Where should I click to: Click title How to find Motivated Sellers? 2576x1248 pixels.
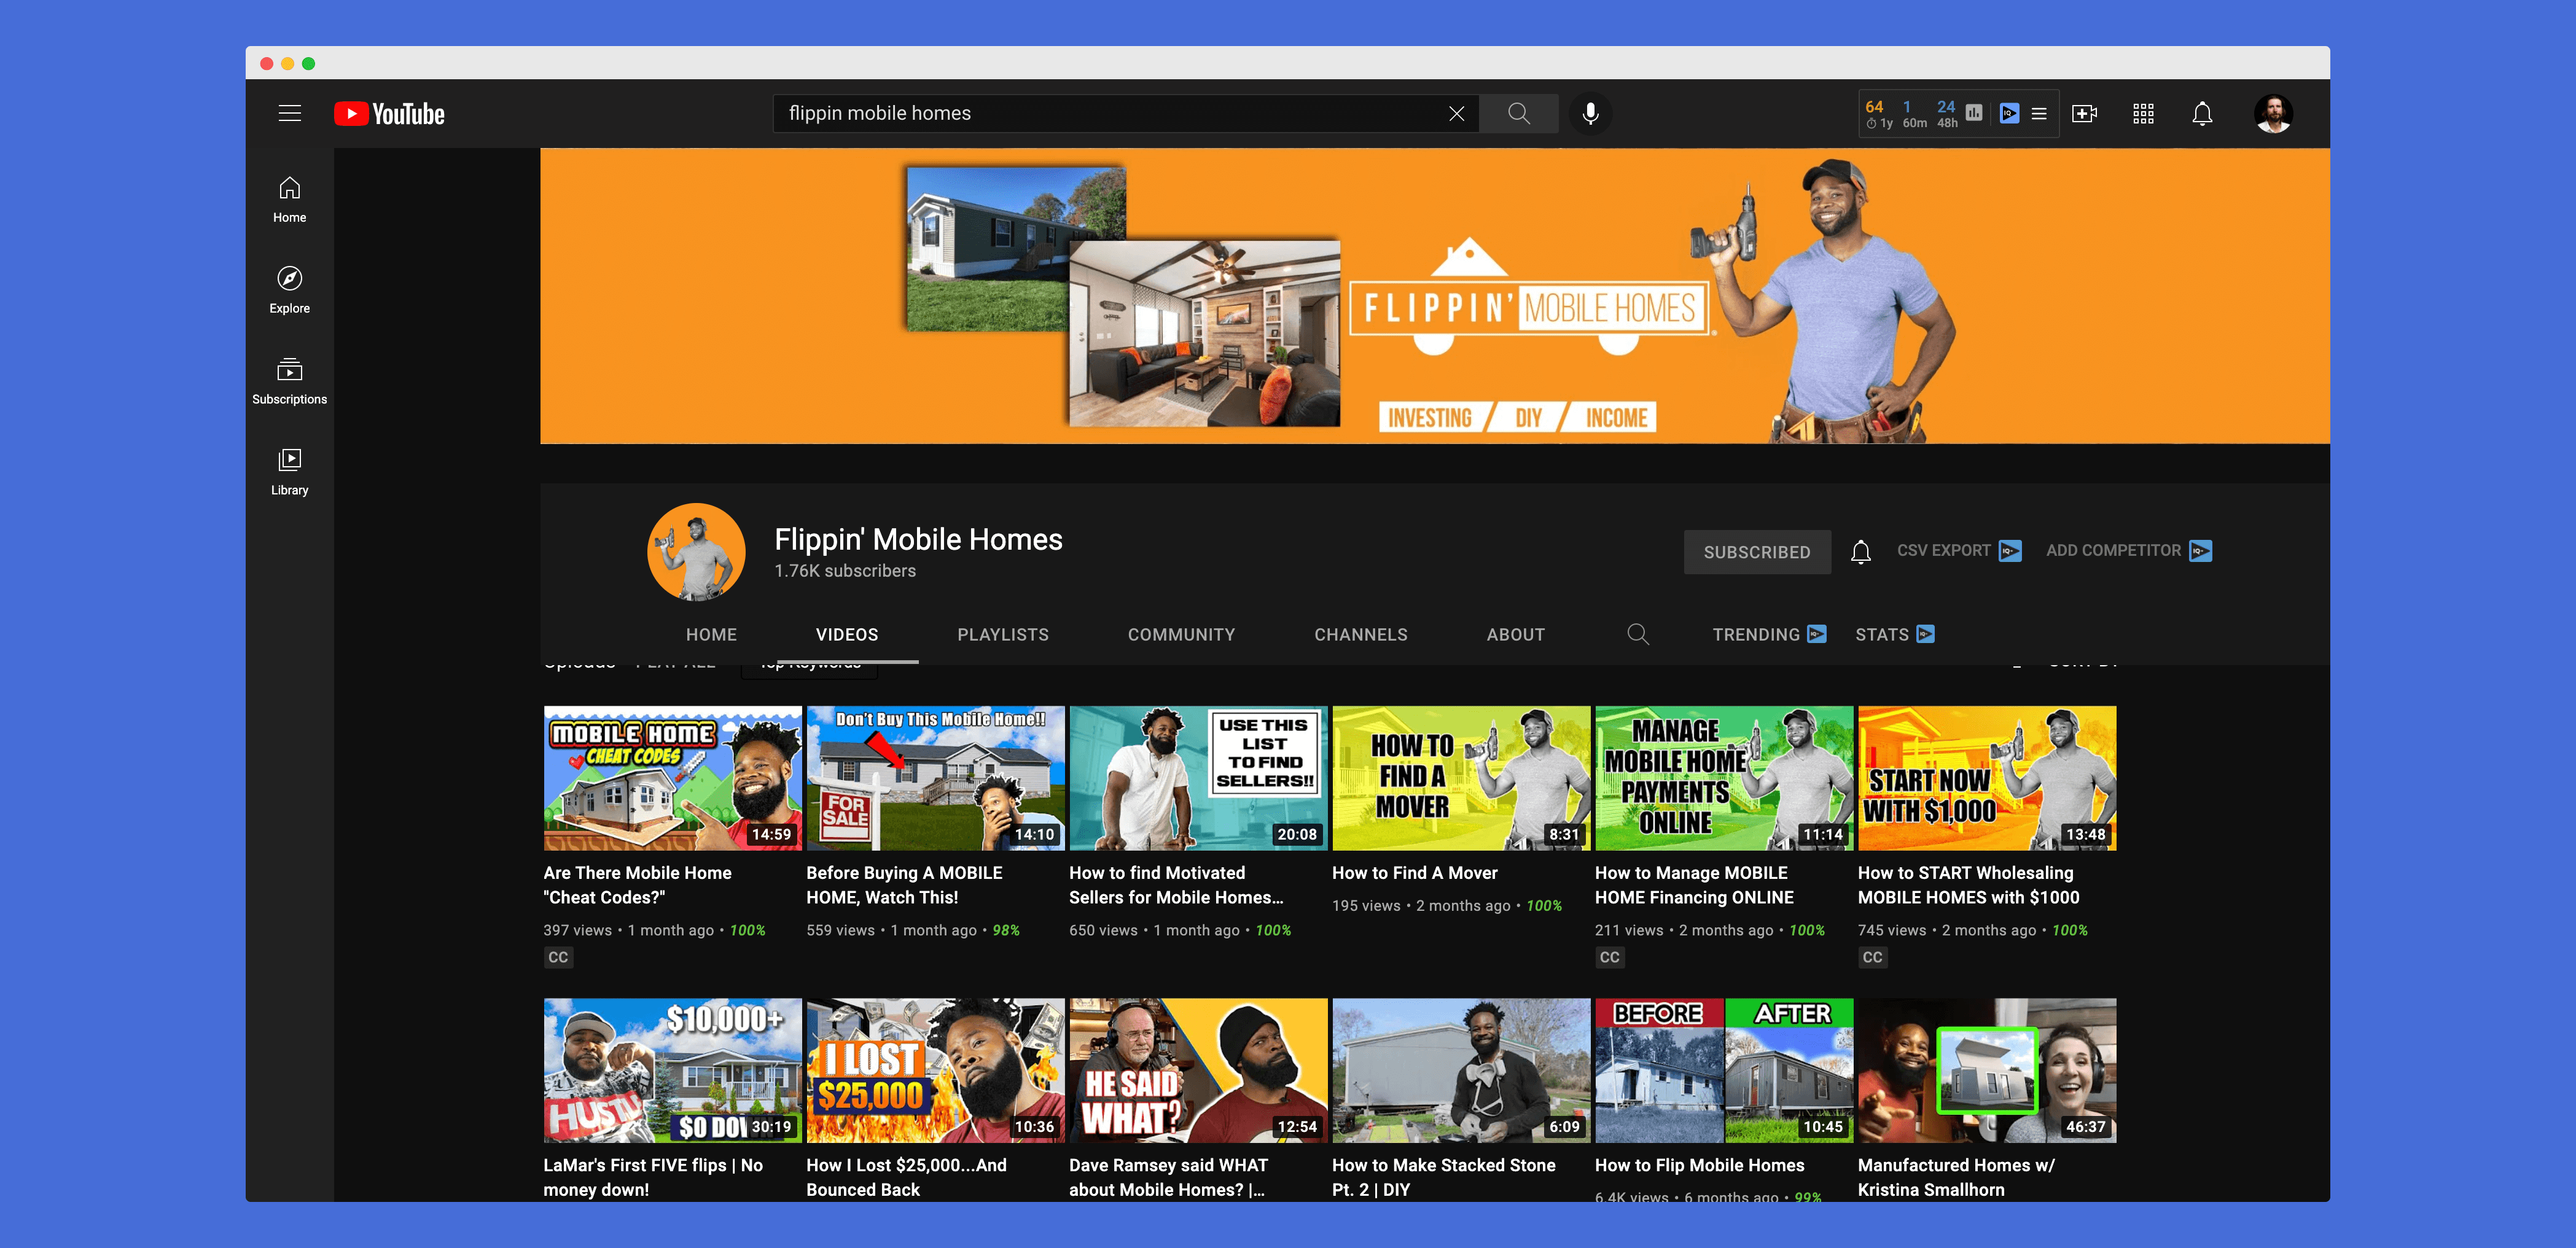1176,885
